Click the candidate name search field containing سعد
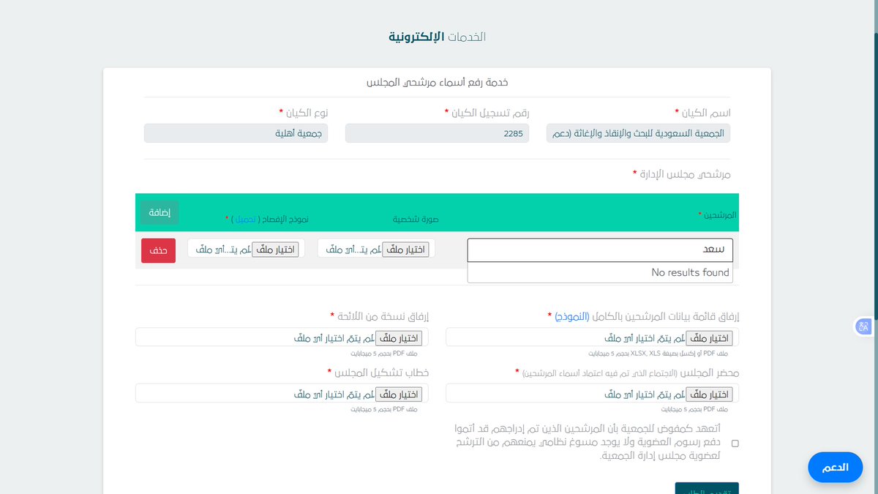Image resolution: width=878 pixels, height=494 pixels. tap(599, 250)
